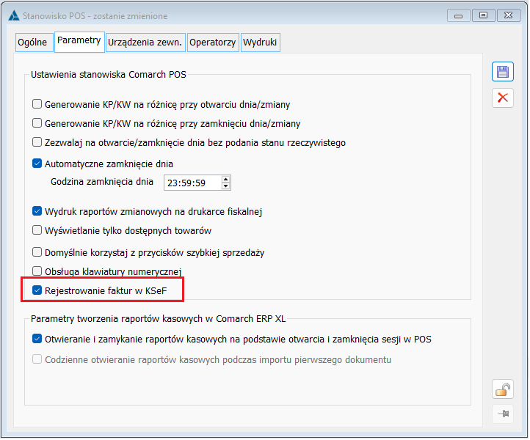The height and width of the screenshot is (440, 530).
Task: Click the Codzienne otwieranie raportów kasowych checkbox
Action: 37,359
